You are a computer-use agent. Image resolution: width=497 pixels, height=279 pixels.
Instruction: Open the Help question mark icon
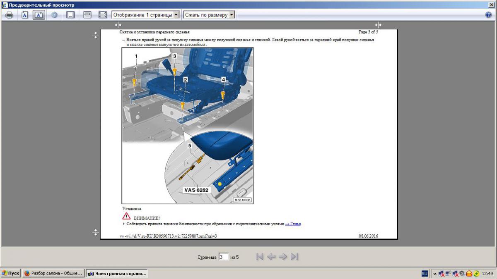488,15
